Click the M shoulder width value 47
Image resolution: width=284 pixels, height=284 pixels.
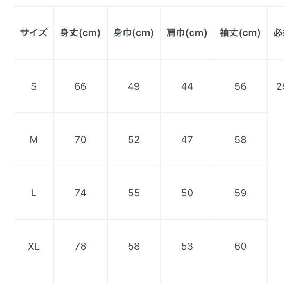point(187,140)
